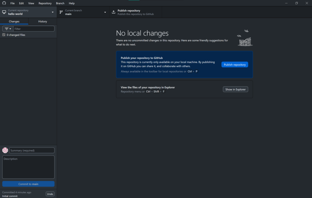312x198 pixels.
Task: Open the Repository menu
Action: (x=45, y=3)
